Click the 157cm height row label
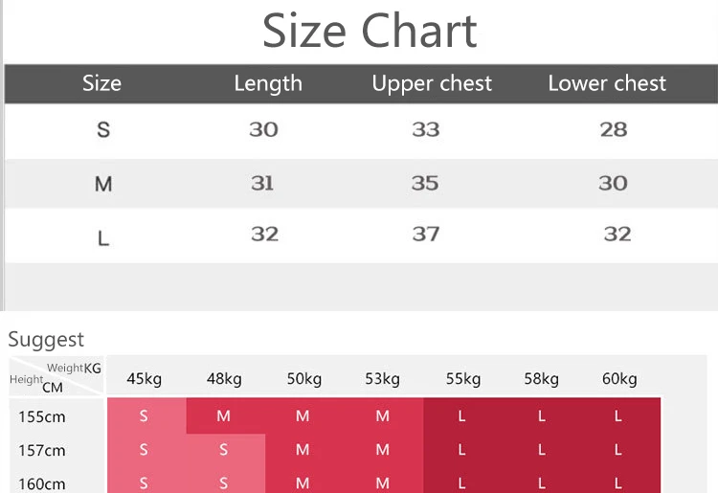 tap(42, 451)
